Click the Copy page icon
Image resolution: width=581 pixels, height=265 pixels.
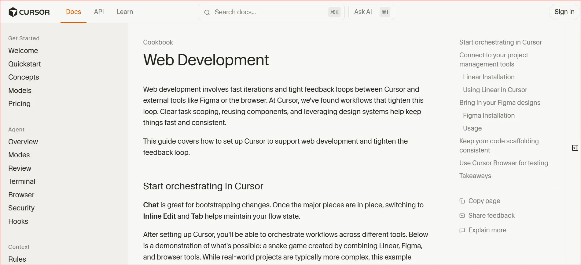pyautogui.click(x=462, y=201)
